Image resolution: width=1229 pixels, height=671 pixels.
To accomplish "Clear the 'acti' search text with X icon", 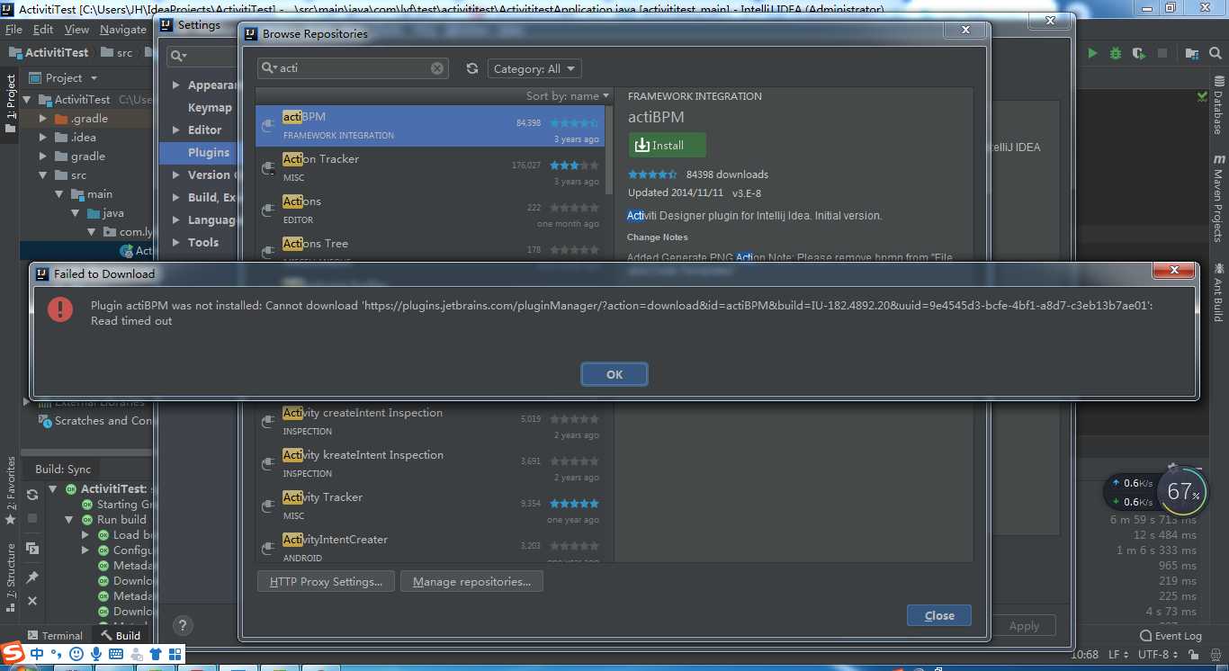I will coord(437,68).
